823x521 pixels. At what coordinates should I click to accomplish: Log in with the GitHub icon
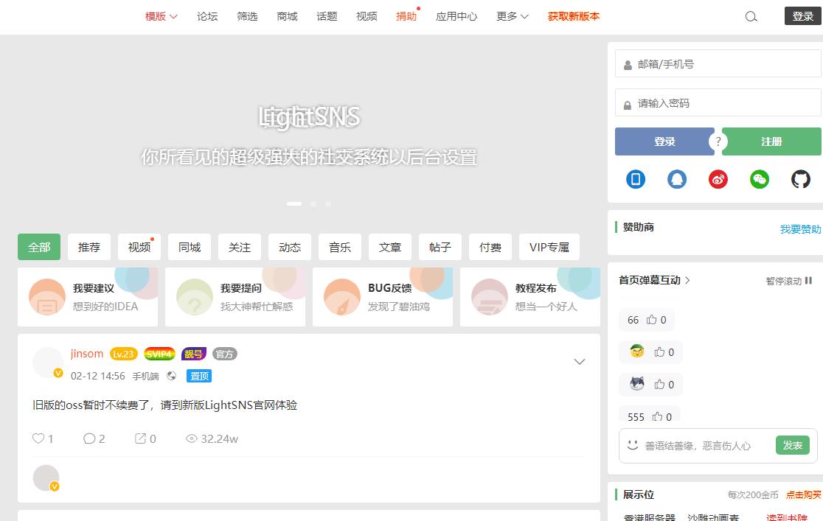801,178
